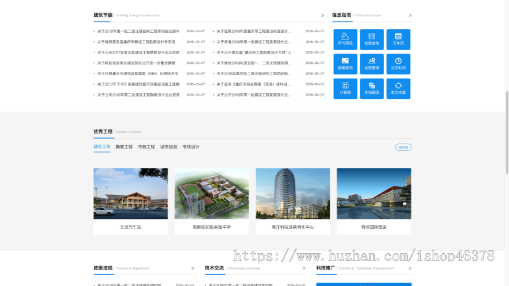
Task: Switch to the 市政工程 tab
Action: point(146,146)
